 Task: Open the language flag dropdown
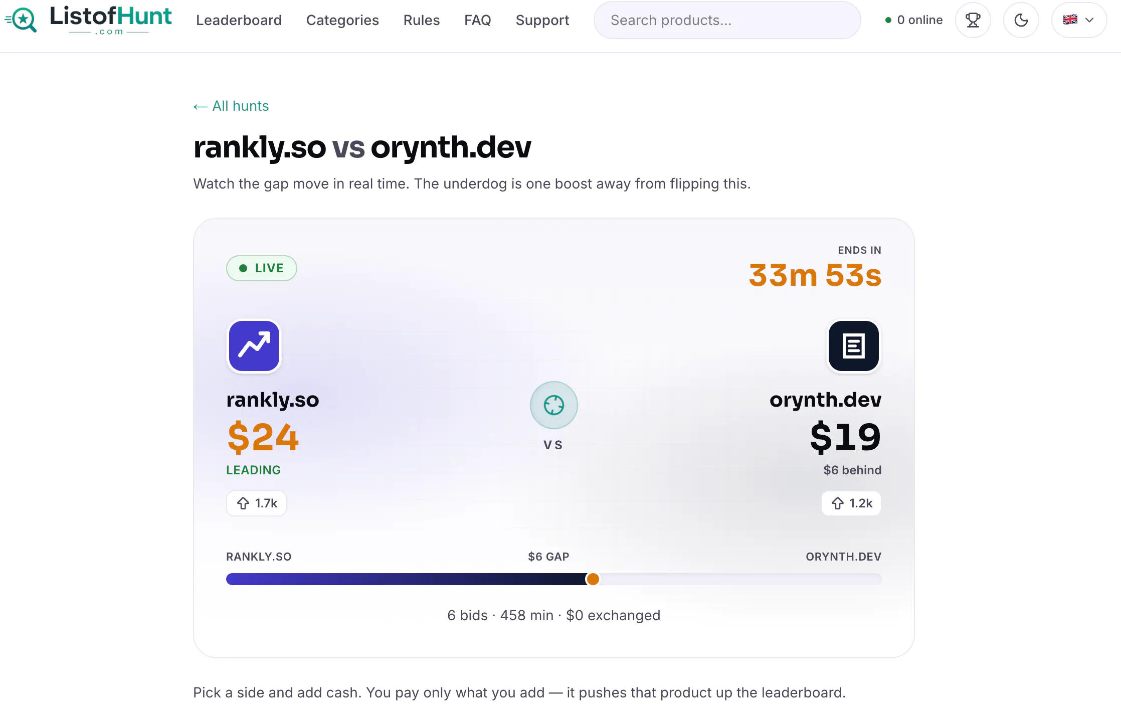pyautogui.click(x=1079, y=20)
